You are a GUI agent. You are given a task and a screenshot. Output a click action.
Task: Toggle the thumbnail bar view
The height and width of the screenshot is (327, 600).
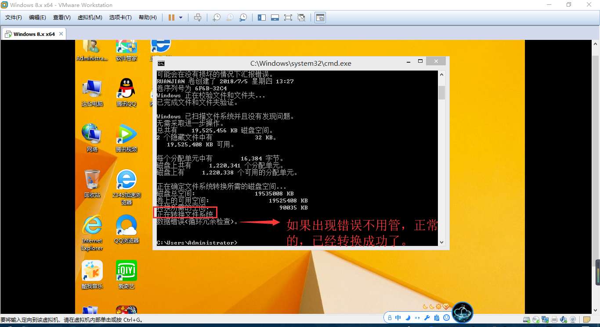(x=275, y=18)
